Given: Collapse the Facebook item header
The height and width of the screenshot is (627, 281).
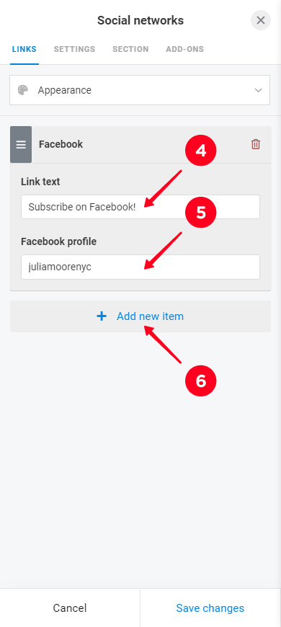Looking at the screenshot, I should tap(140, 144).
